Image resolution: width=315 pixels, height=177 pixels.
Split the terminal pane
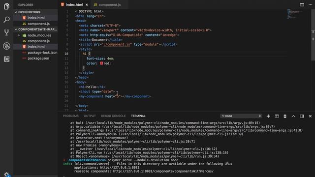(277, 116)
